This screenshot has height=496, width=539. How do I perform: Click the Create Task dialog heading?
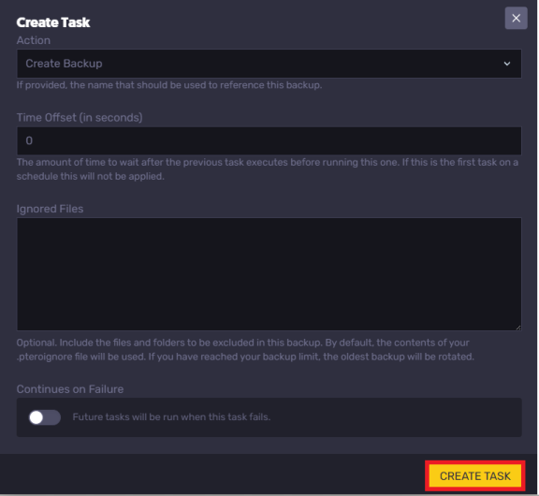(x=53, y=22)
